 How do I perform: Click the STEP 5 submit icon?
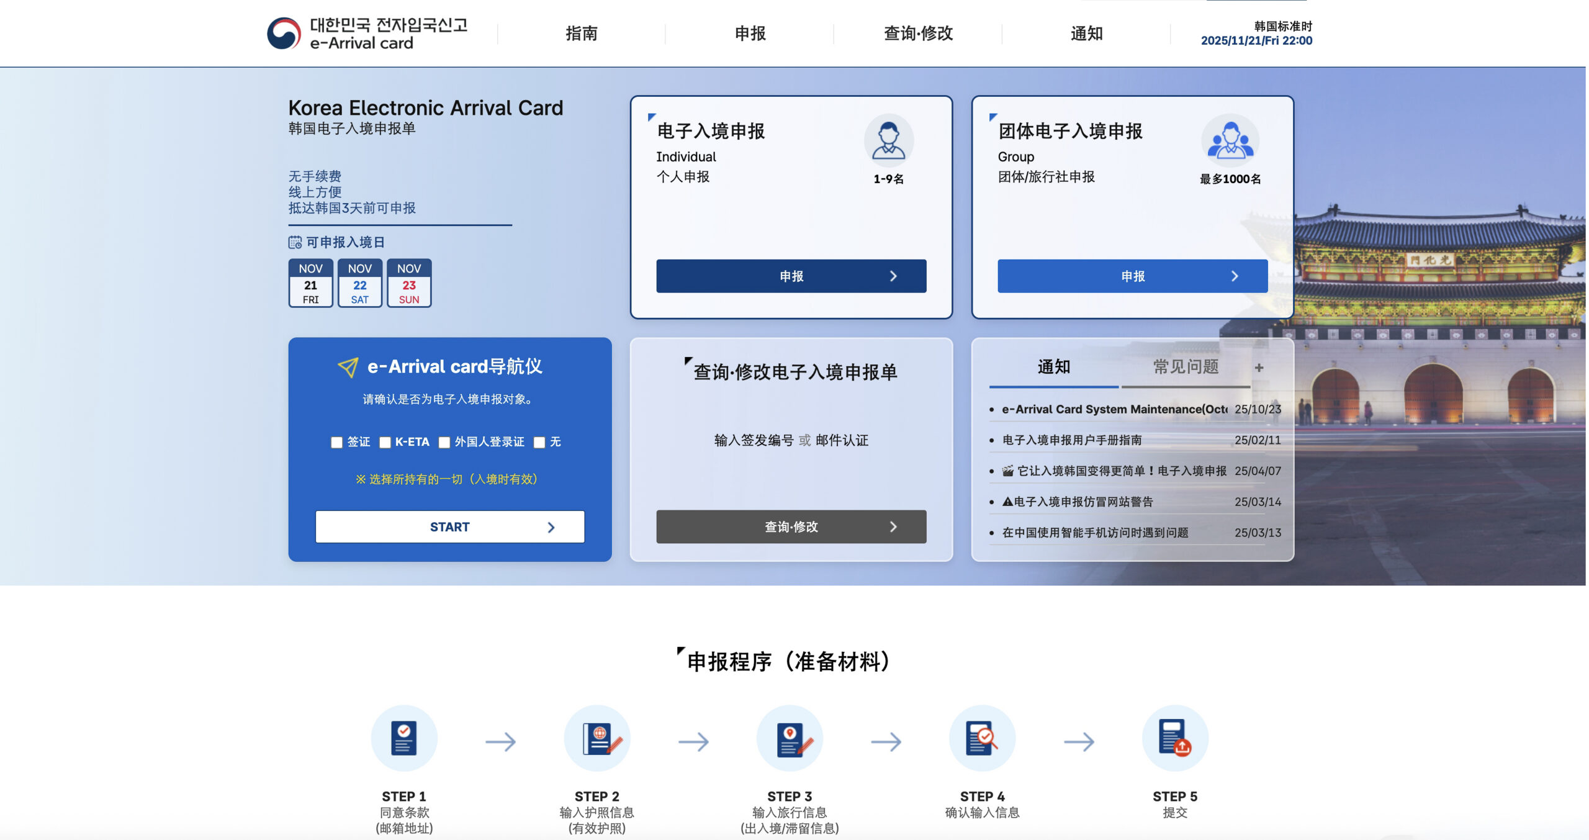click(x=1175, y=738)
